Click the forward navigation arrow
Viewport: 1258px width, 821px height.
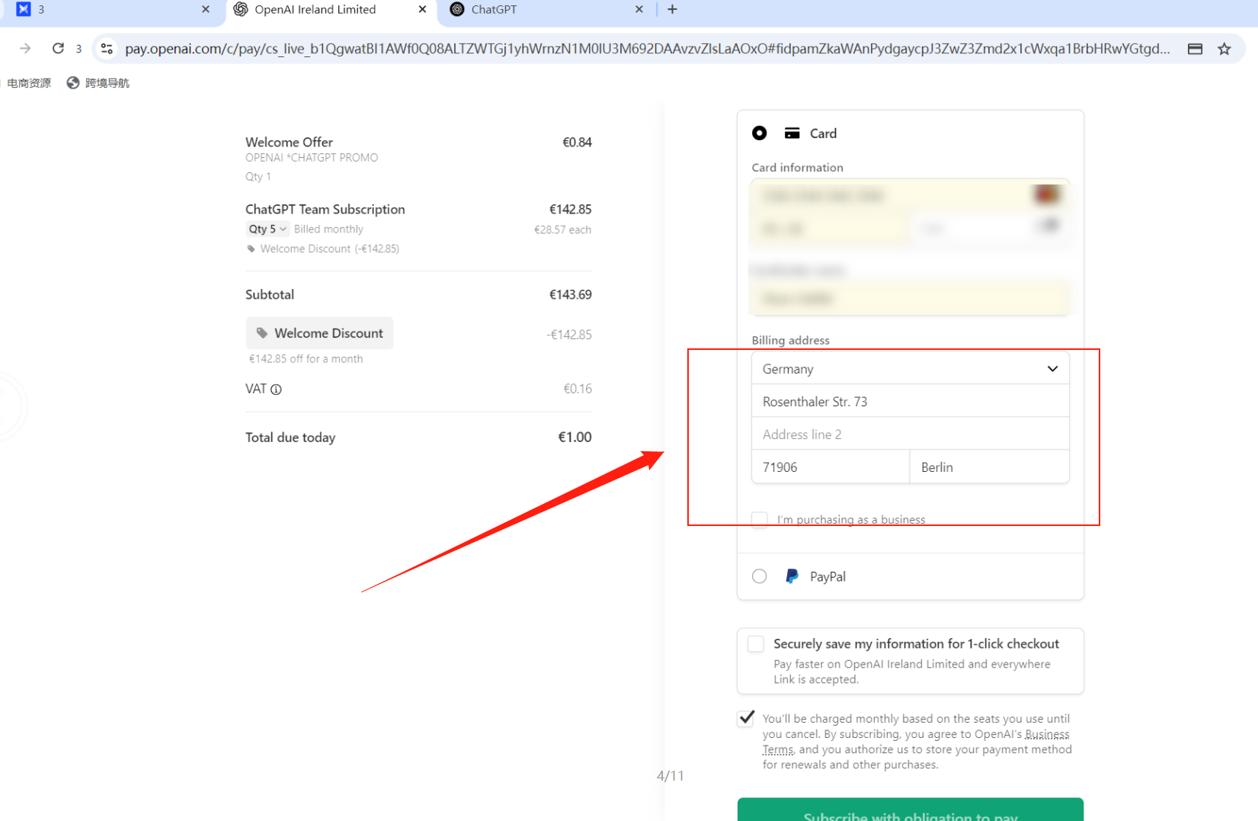(x=25, y=49)
